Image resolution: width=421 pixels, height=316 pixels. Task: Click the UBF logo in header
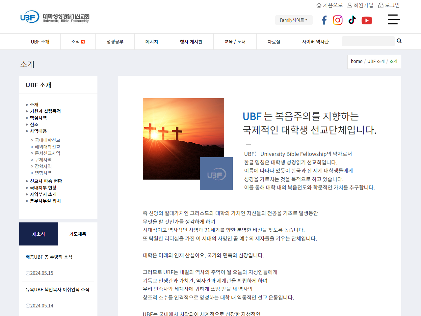(55, 17)
